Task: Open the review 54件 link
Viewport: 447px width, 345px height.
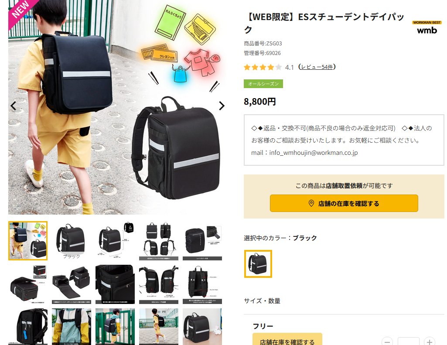Action: 317,67
